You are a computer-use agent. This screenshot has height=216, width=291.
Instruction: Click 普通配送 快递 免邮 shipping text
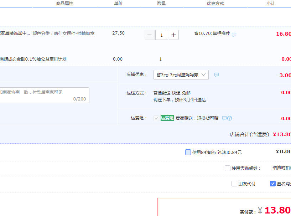coord(172,93)
